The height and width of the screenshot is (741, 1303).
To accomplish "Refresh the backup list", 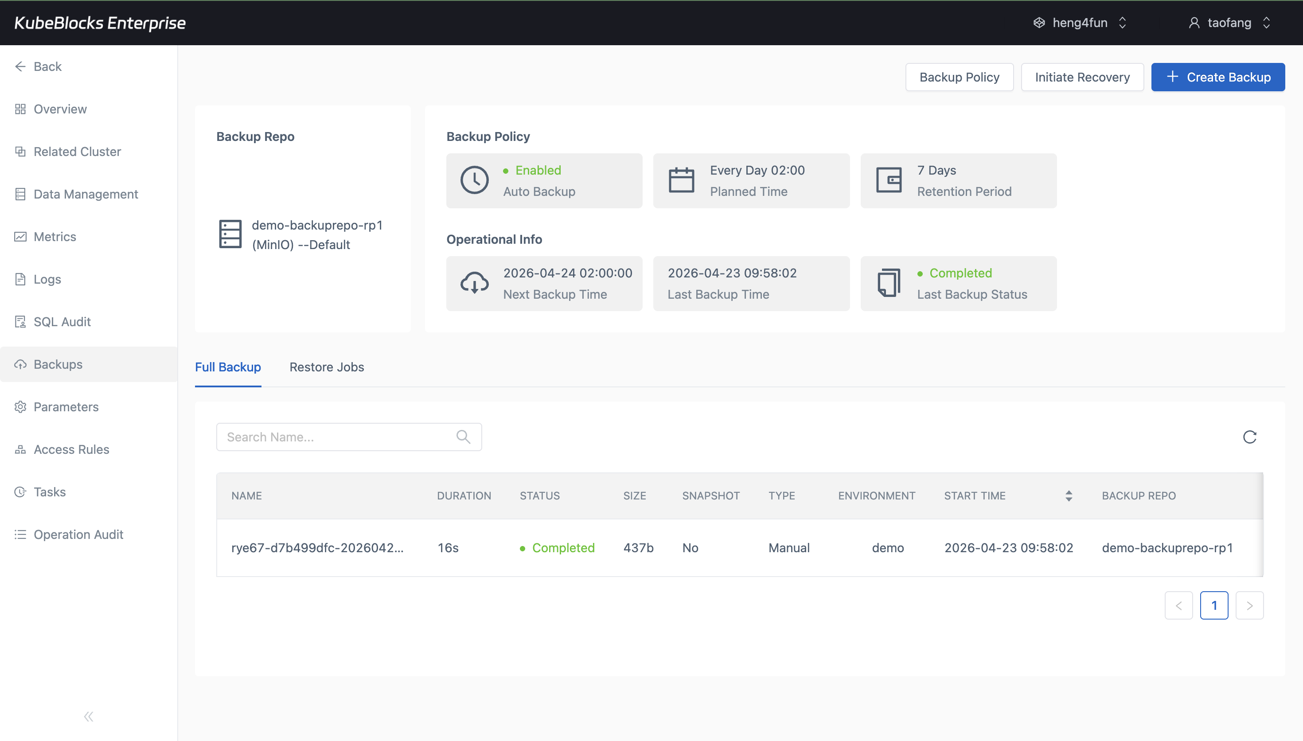I will 1249,437.
